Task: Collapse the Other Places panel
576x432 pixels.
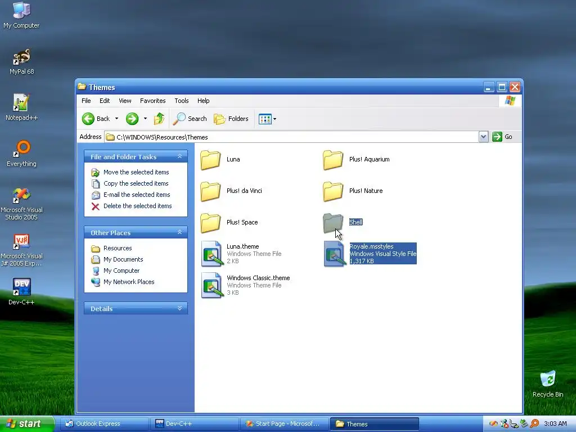Action: [179, 232]
